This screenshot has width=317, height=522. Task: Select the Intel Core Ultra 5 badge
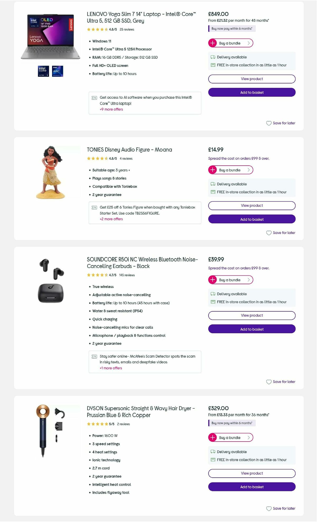(x=43, y=71)
